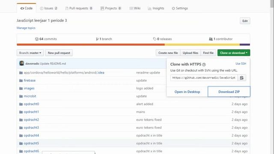The height and width of the screenshot is (154, 274).
Task: Click the Clone with HTTPS help icon
Action: (x=204, y=65)
